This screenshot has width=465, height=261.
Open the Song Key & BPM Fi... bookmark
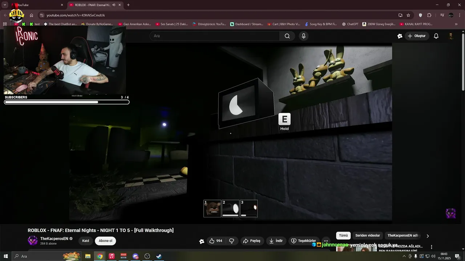point(321,24)
